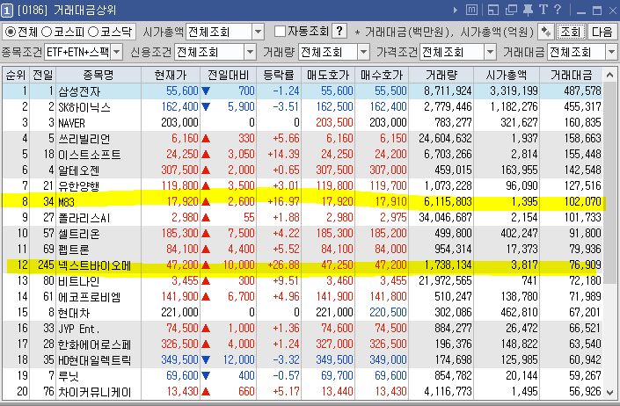Click the 시가총액 column header
Screen dimensions: 620x406
[507, 75]
